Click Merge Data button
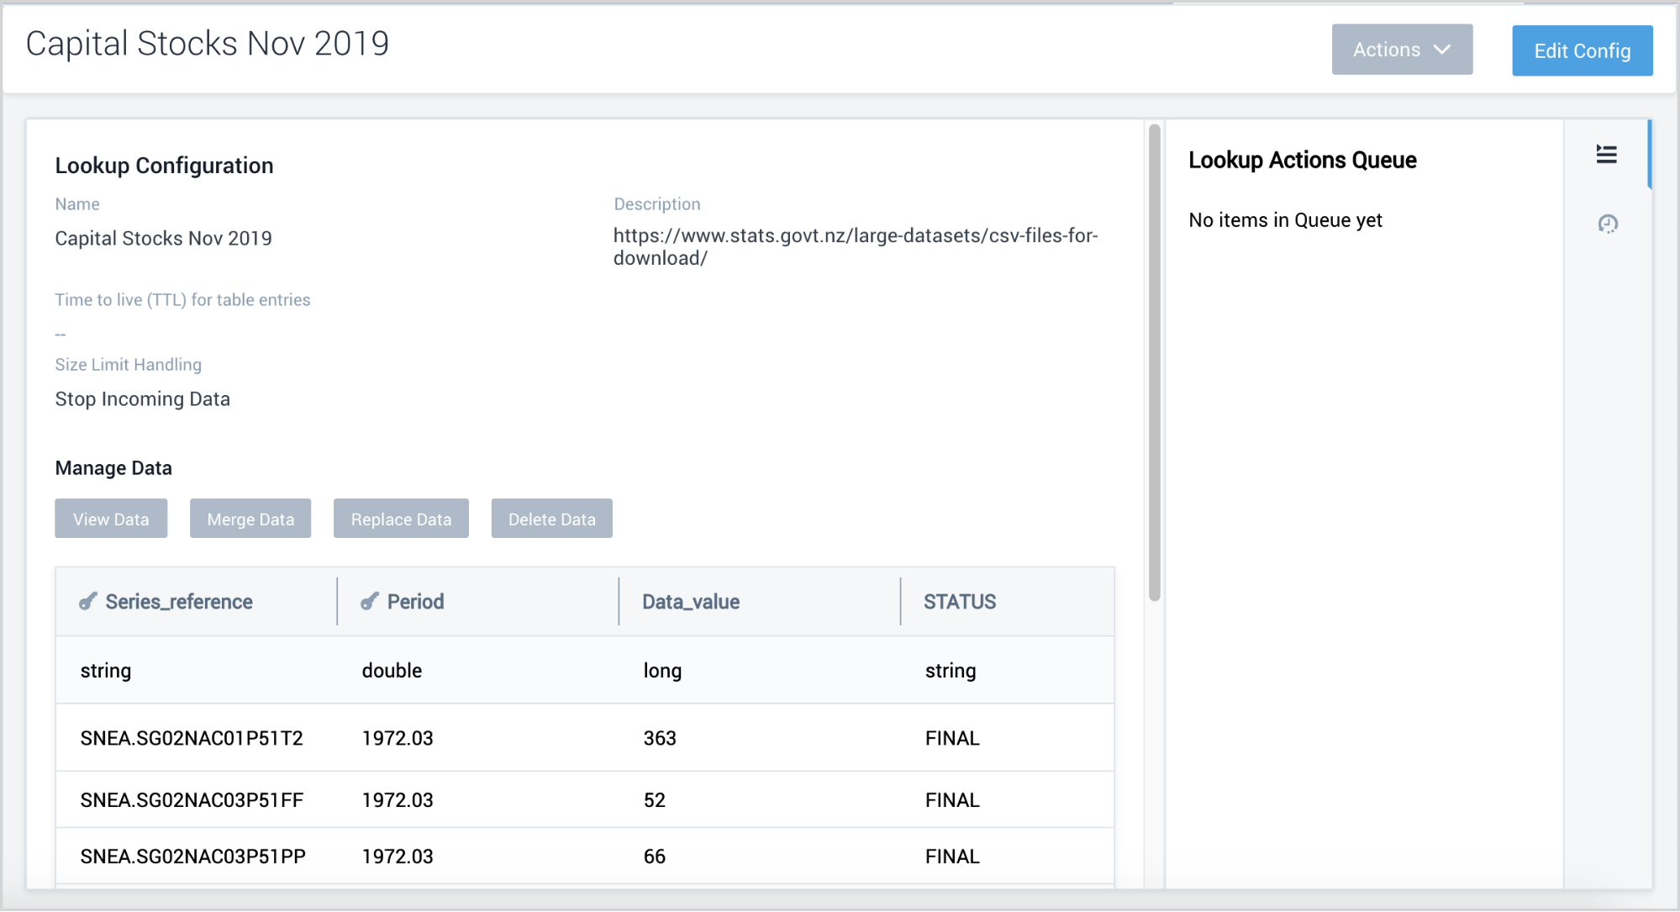The height and width of the screenshot is (912, 1680). [x=250, y=519]
